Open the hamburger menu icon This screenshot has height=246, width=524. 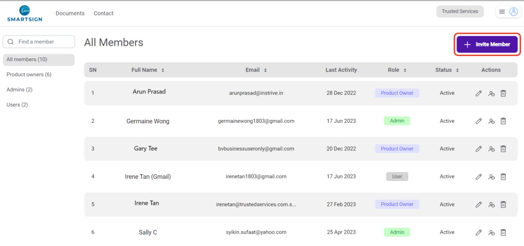coord(502,11)
